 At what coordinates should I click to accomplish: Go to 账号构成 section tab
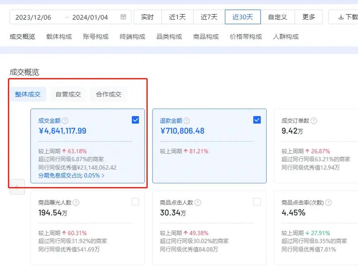coord(96,36)
